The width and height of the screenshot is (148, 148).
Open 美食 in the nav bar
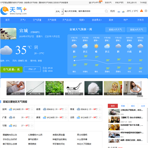pyautogui.click(x=111, y=20)
